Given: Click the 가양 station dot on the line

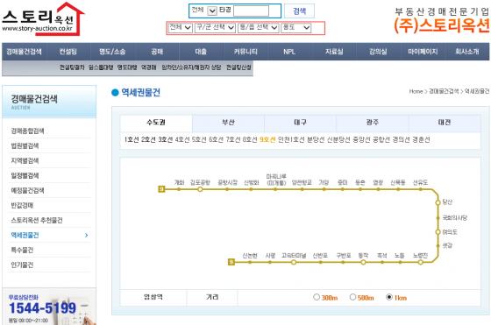Looking at the screenshot, I should [x=324, y=189].
